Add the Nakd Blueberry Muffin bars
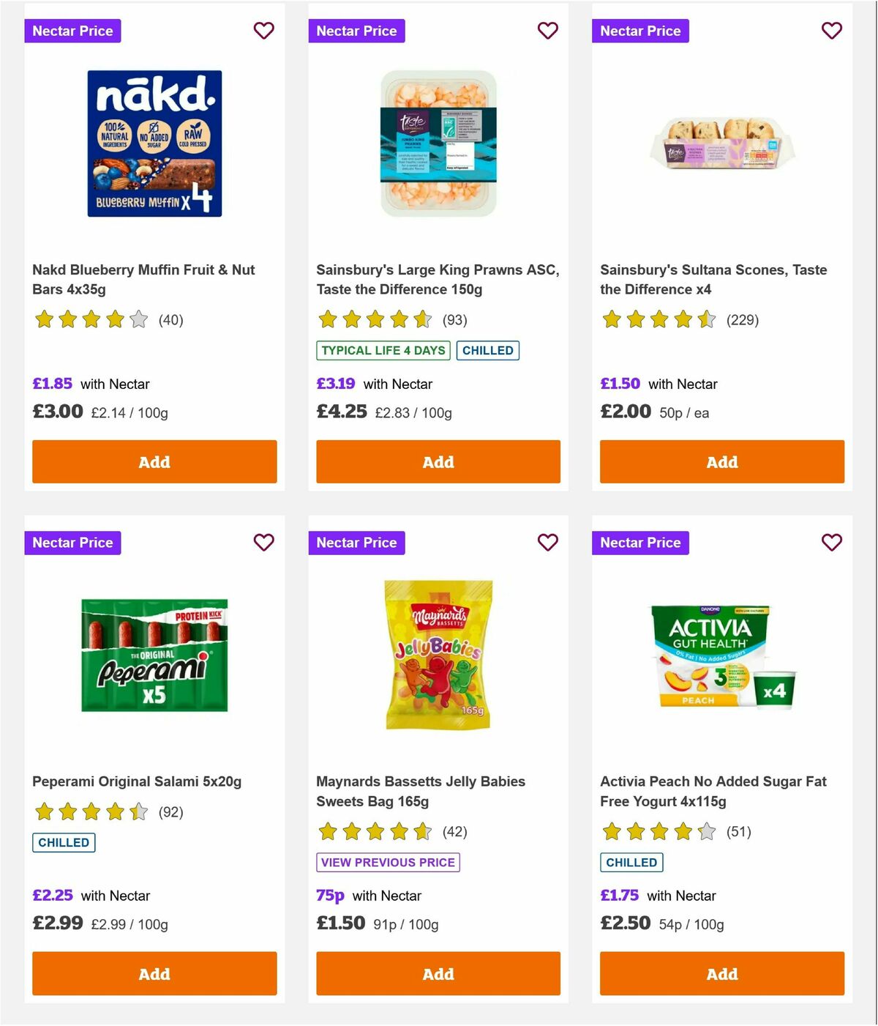The image size is (878, 1026). click(x=154, y=462)
